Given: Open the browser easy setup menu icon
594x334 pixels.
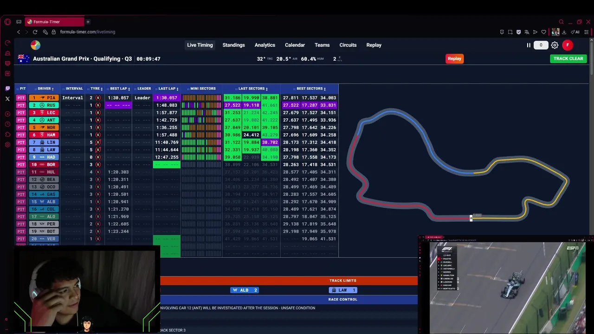Looking at the screenshot, I should click(x=587, y=32).
